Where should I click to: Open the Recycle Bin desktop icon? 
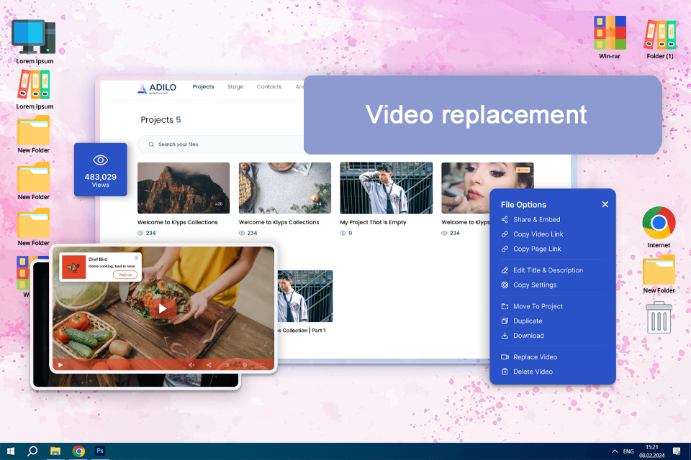659,318
